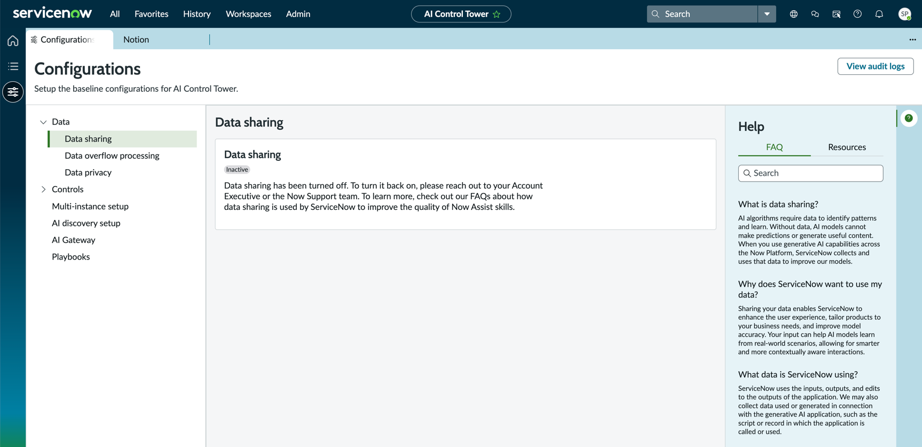Select the Resources tab in Help

[x=847, y=147]
